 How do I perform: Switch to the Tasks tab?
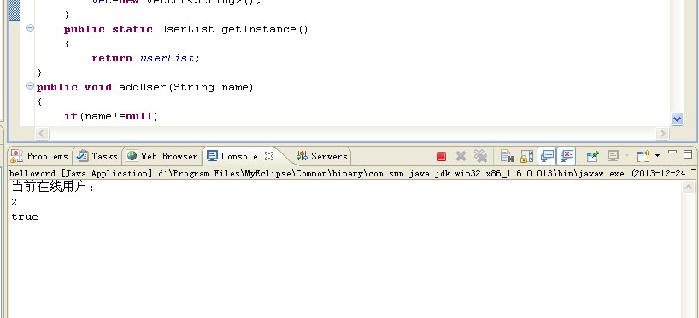coord(97,156)
